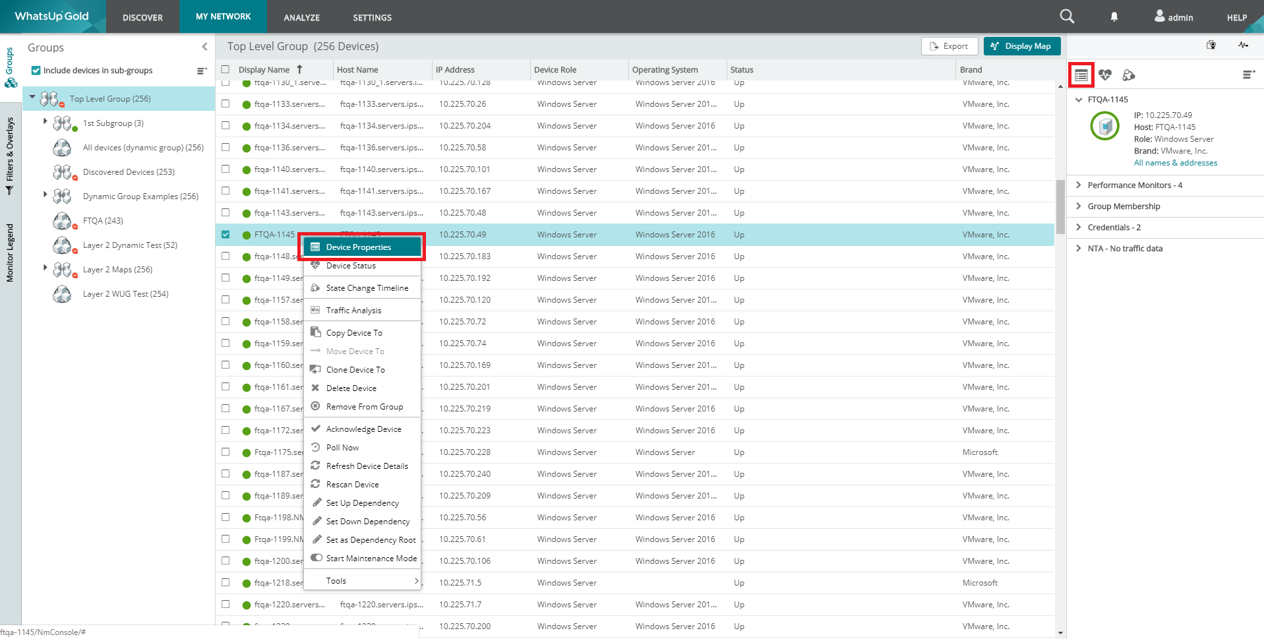This screenshot has width=1264, height=639.
Task: Collapse the Groups panel arrow
Action: (204, 47)
